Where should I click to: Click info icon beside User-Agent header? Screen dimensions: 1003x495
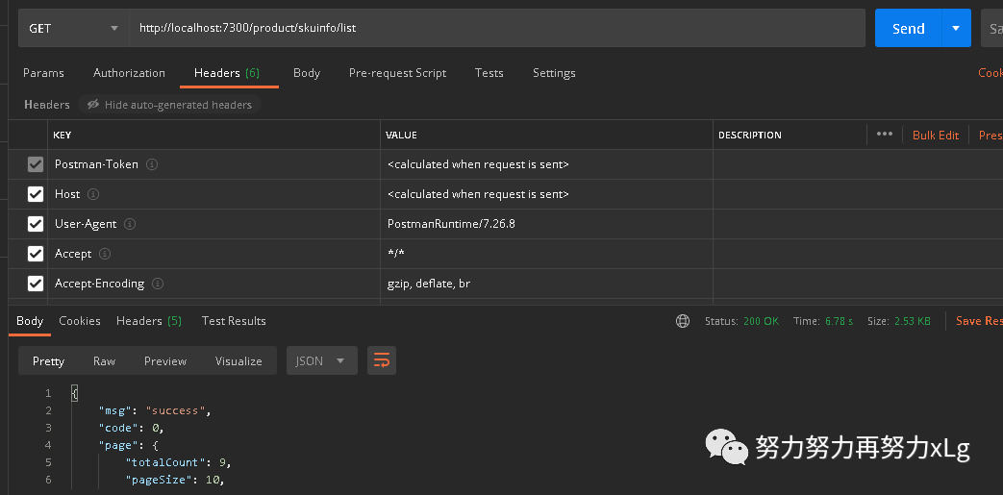click(130, 224)
